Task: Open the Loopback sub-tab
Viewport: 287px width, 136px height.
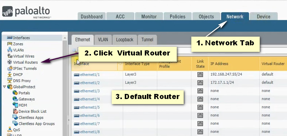Action: (x=125, y=40)
